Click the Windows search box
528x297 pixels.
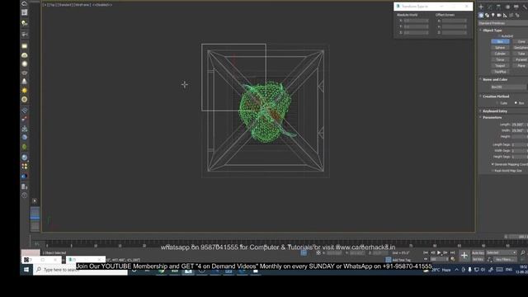click(81, 270)
